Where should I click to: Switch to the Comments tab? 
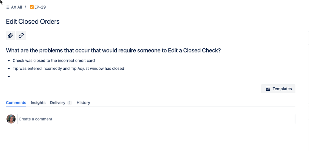pyautogui.click(x=16, y=103)
